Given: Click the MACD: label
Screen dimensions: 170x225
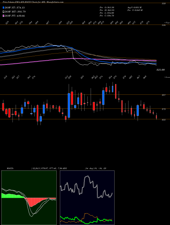Looking at the screenshot, I should [x=10, y=168].
